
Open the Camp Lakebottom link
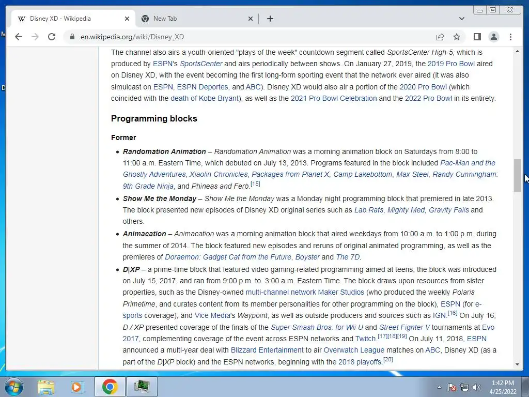[x=363, y=175]
